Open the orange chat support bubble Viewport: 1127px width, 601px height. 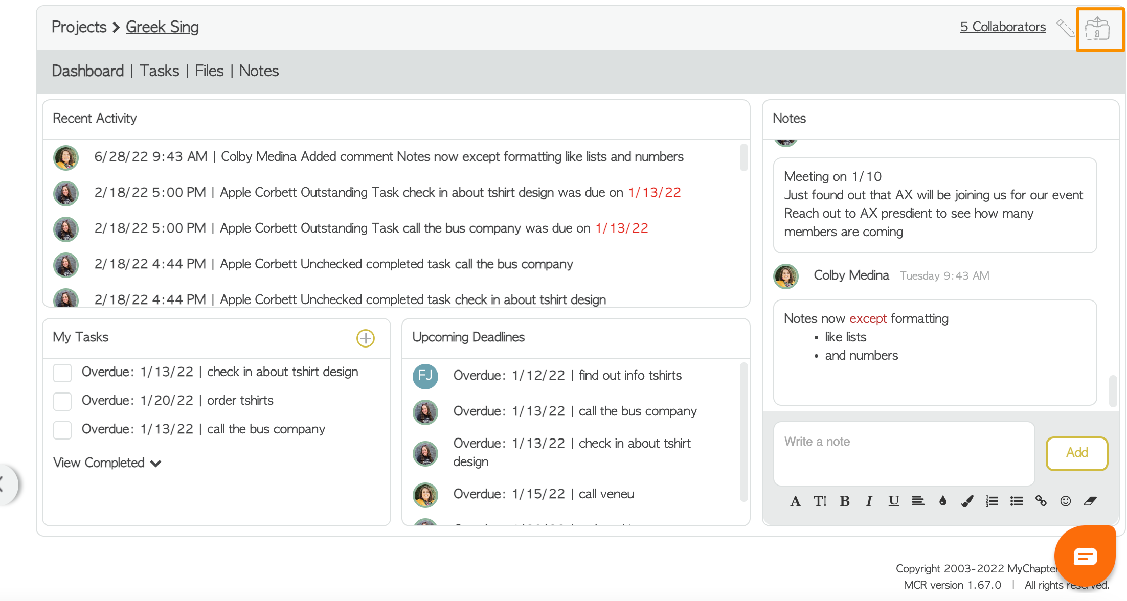pos(1085,556)
